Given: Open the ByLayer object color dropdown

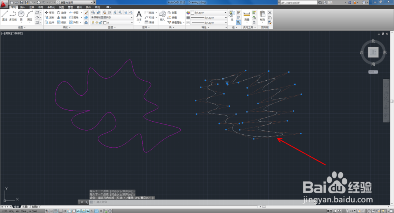Looking at the screenshot, I should pyautogui.click(x=209, y=13).
